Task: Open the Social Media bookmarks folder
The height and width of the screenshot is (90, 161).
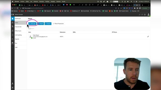Action: click(85, 11)
